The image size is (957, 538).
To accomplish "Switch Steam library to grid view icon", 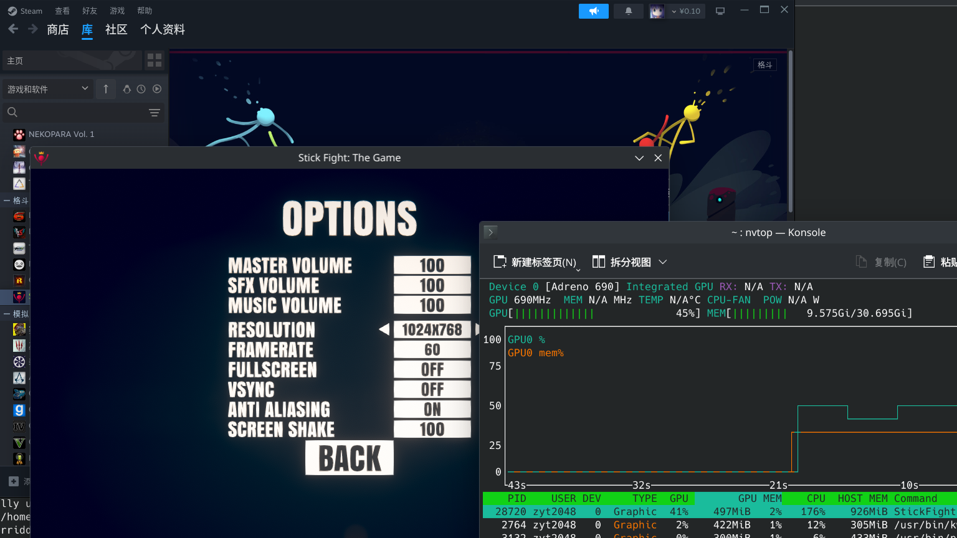I will tap(155, 60).
